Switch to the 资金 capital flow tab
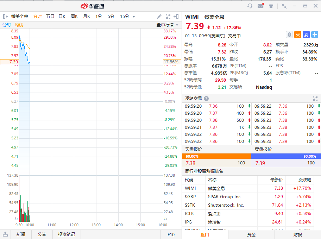Viewport: 321px width, 239px height. tap(251, 235)
